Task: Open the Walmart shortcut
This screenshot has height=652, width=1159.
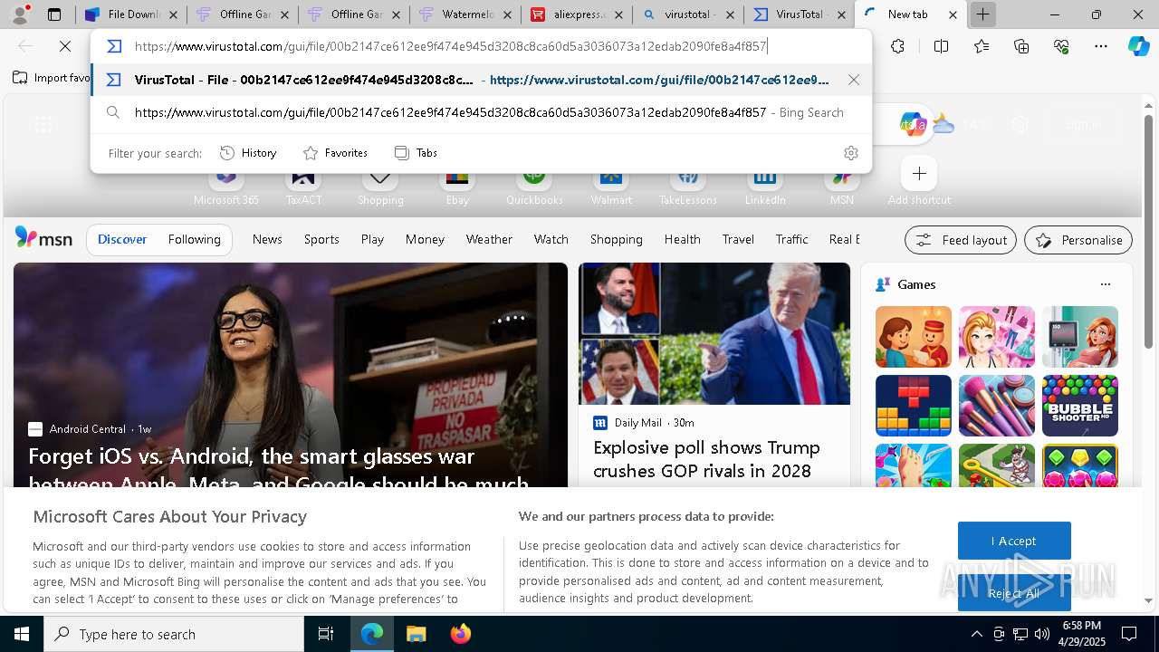Action: (x=611, y=185)
